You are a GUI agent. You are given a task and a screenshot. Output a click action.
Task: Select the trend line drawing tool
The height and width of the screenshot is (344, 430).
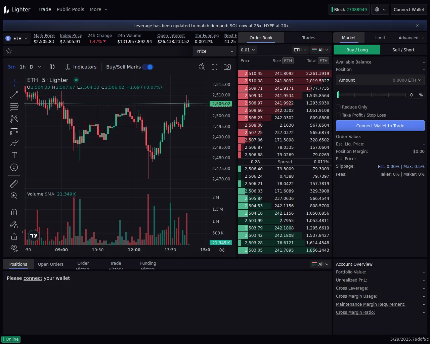click(14, 95)
